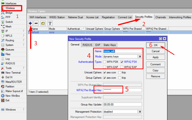Expand the Routing submenu arrow
Screen dimensions: 192x120
pyautogui.click(x=24, y=40)
